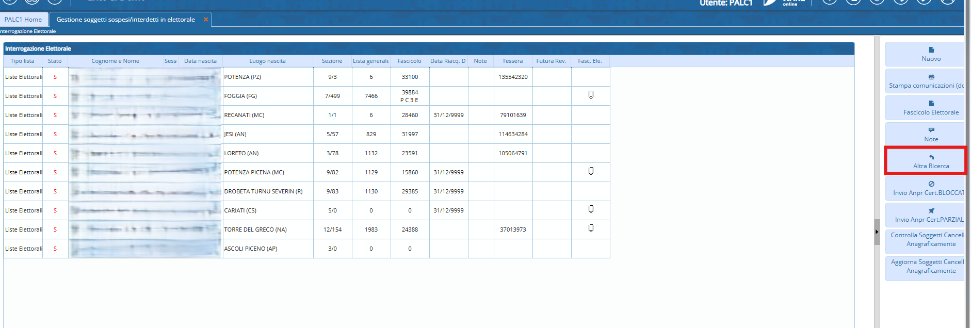This screenshot has height=328, width=971.
Task: Collapse the side panel with the arrow handle
Action: pyautogui.click(x=877, y=232)
